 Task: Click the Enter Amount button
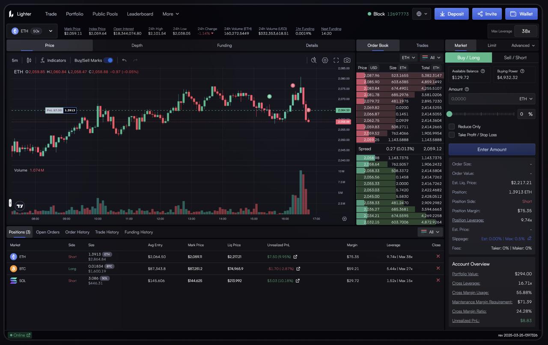(492, 150)
